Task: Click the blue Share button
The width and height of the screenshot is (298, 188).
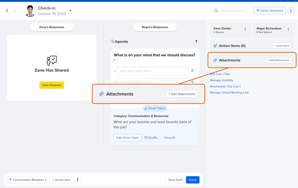Action: (192, 180)
